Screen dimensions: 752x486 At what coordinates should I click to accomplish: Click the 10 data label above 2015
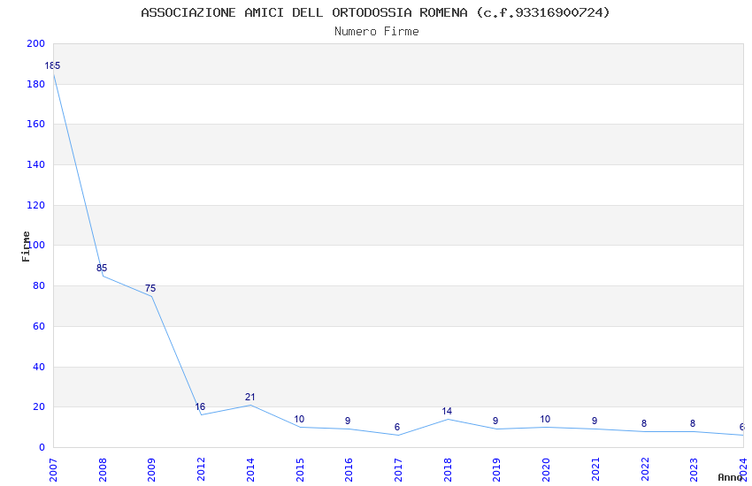pos(299,419)
